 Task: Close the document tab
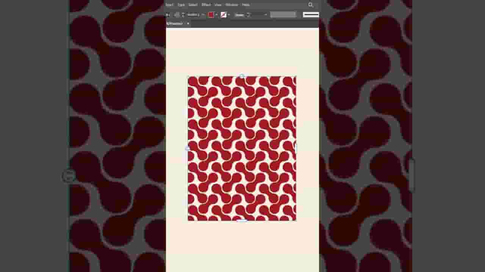click(x=188, y=23)
